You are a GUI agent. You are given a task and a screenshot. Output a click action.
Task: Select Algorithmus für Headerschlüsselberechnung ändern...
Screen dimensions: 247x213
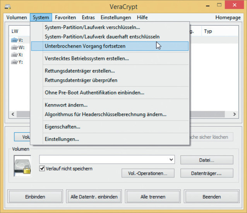110,114
